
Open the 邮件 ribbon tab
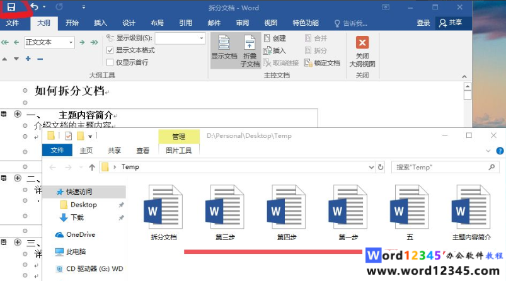point(214,23)
